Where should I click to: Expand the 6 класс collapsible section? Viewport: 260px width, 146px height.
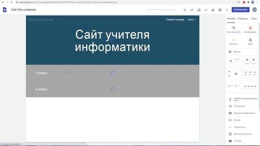[187, 89]
